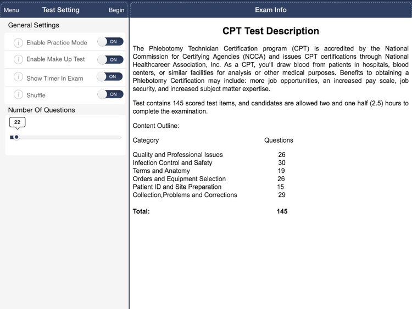The image size is (412, 309).
Task: Open the Menu button
Action: coord(12,10)
